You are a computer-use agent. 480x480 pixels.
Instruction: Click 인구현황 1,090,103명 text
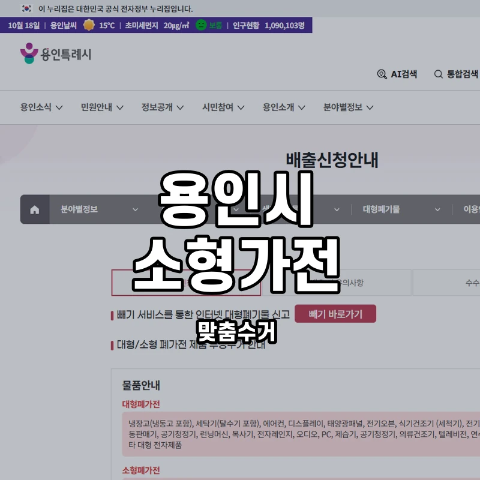pos(269,25)
